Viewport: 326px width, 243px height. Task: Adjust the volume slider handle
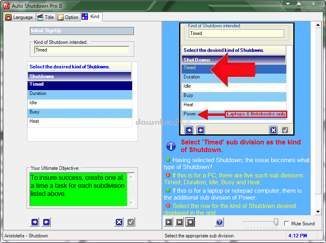coord(276,222)
